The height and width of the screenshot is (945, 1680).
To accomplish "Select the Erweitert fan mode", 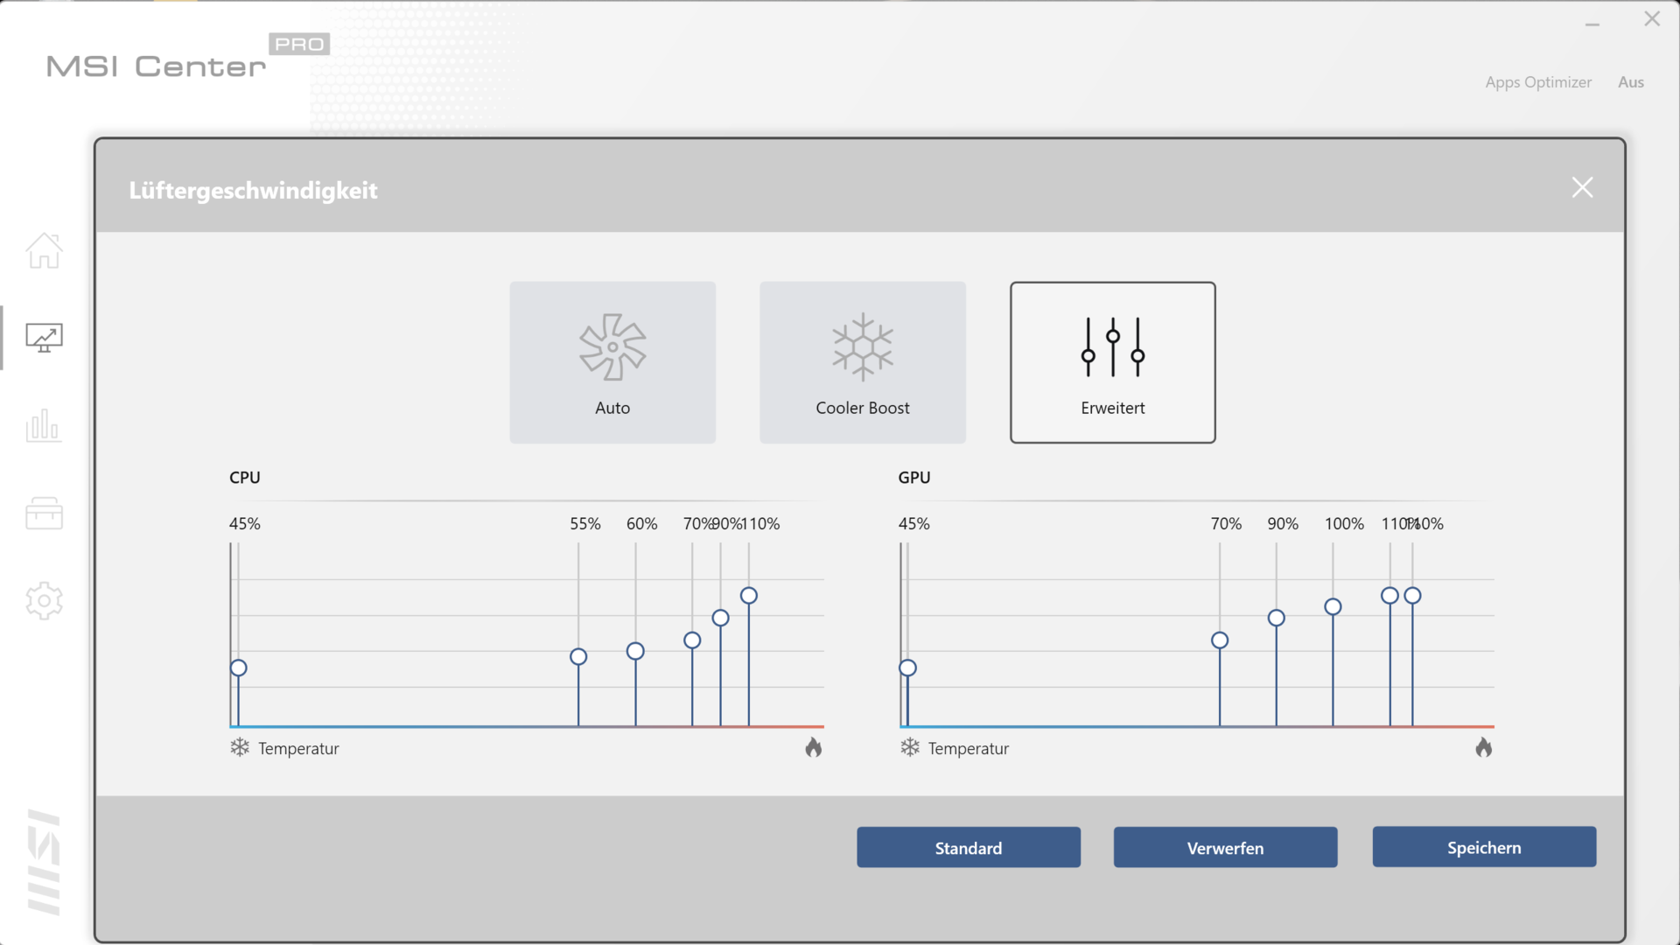I will click(1112, 362).
